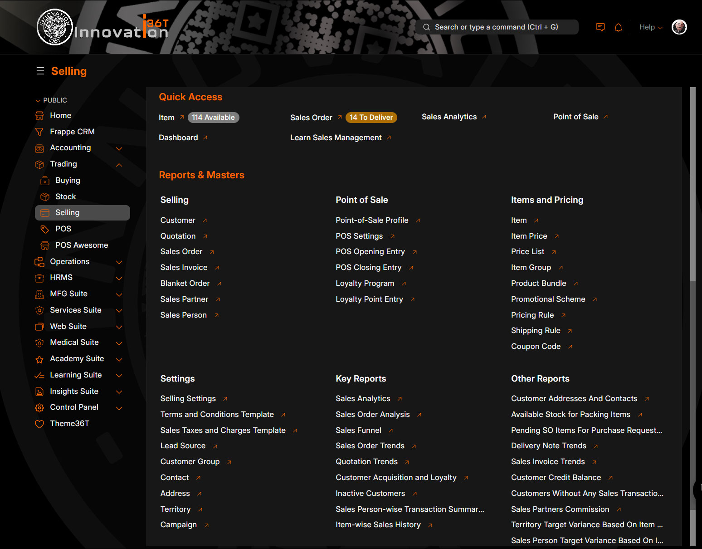Click the Frappe CRM funnel icon
702x549 pixels.
pos(39,132)
